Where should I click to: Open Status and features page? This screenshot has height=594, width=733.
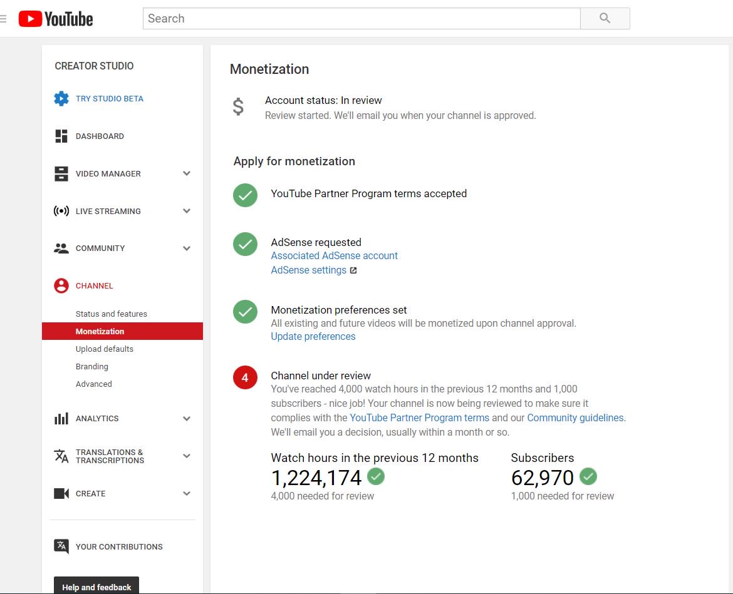112,314
